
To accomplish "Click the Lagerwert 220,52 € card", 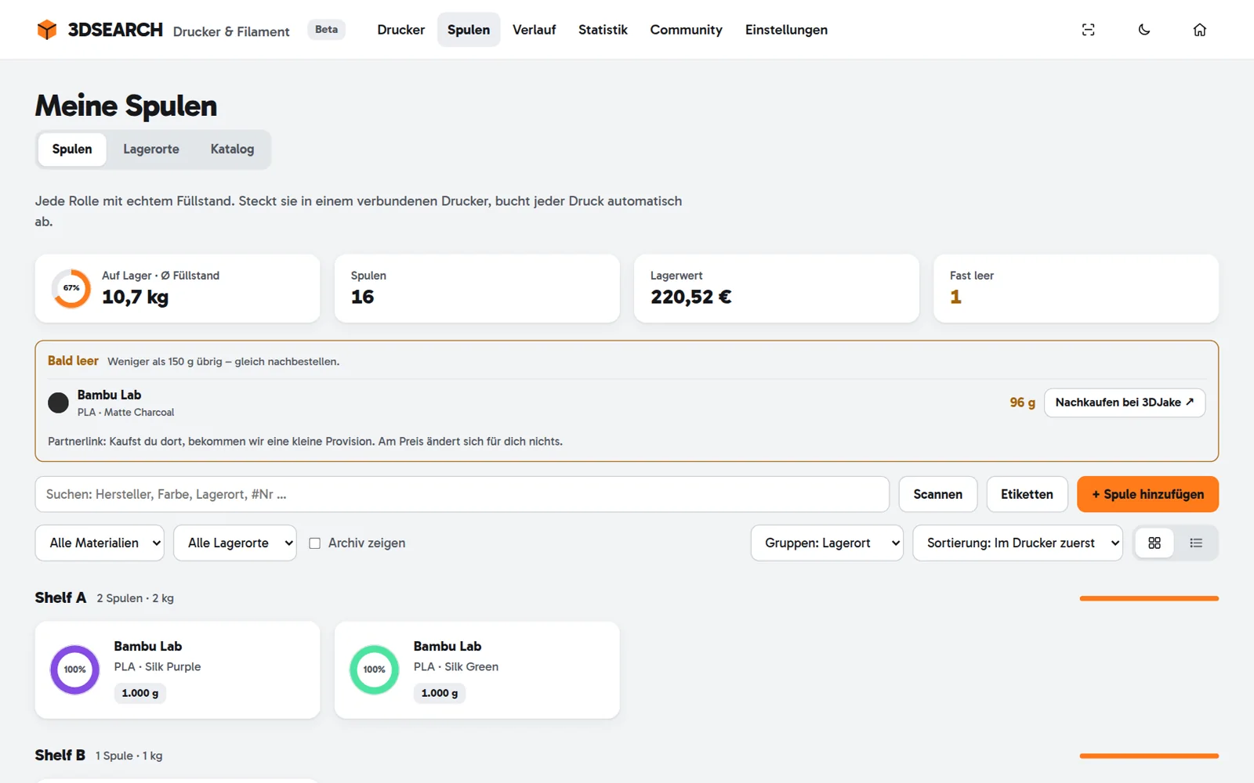I will click(x=776, y=288).
